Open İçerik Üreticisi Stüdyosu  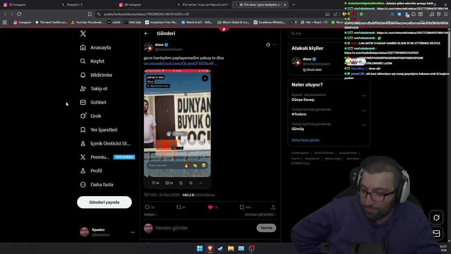pyautogui.click(x=105, y=143)
